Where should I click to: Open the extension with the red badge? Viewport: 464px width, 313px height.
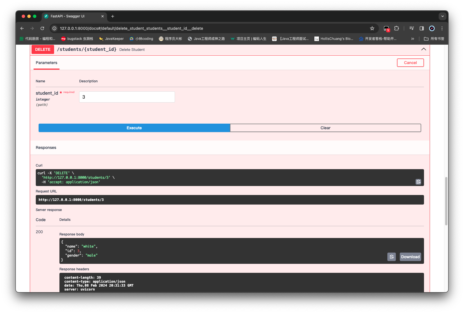tap(387, 28)
